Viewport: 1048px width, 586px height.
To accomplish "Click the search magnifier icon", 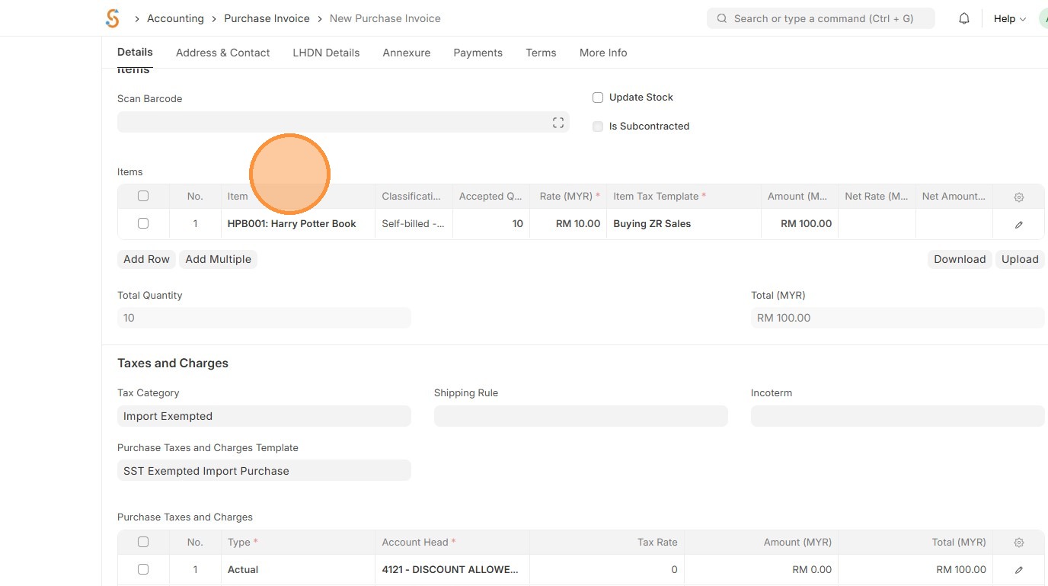I will pos(722,18).
